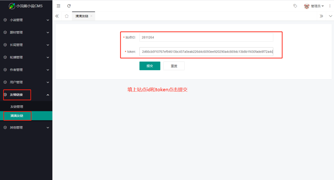Click the rocket logo of 小浣熊小说CMS

(12, 6)
